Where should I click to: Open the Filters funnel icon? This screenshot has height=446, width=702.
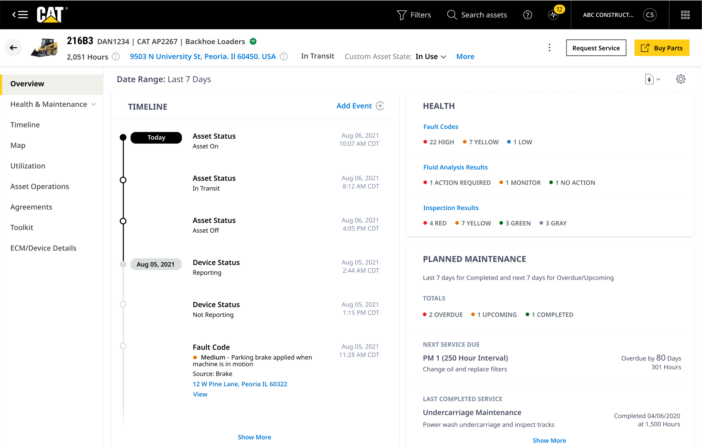pos(402,15)
